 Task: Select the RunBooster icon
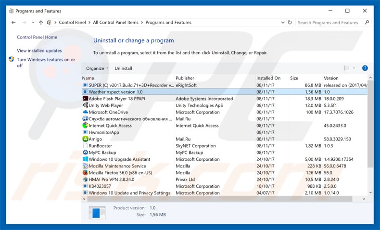(85, 146)
